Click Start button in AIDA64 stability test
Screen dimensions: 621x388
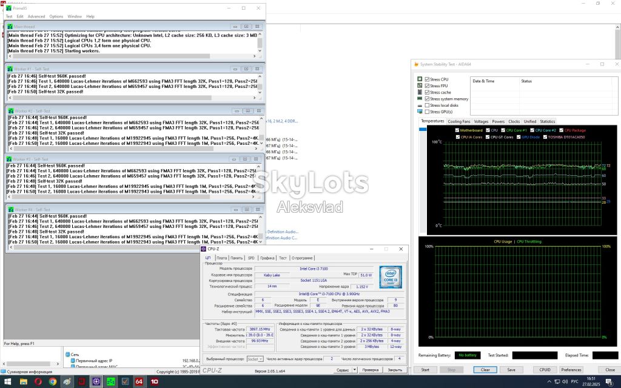tap(425, 370)
